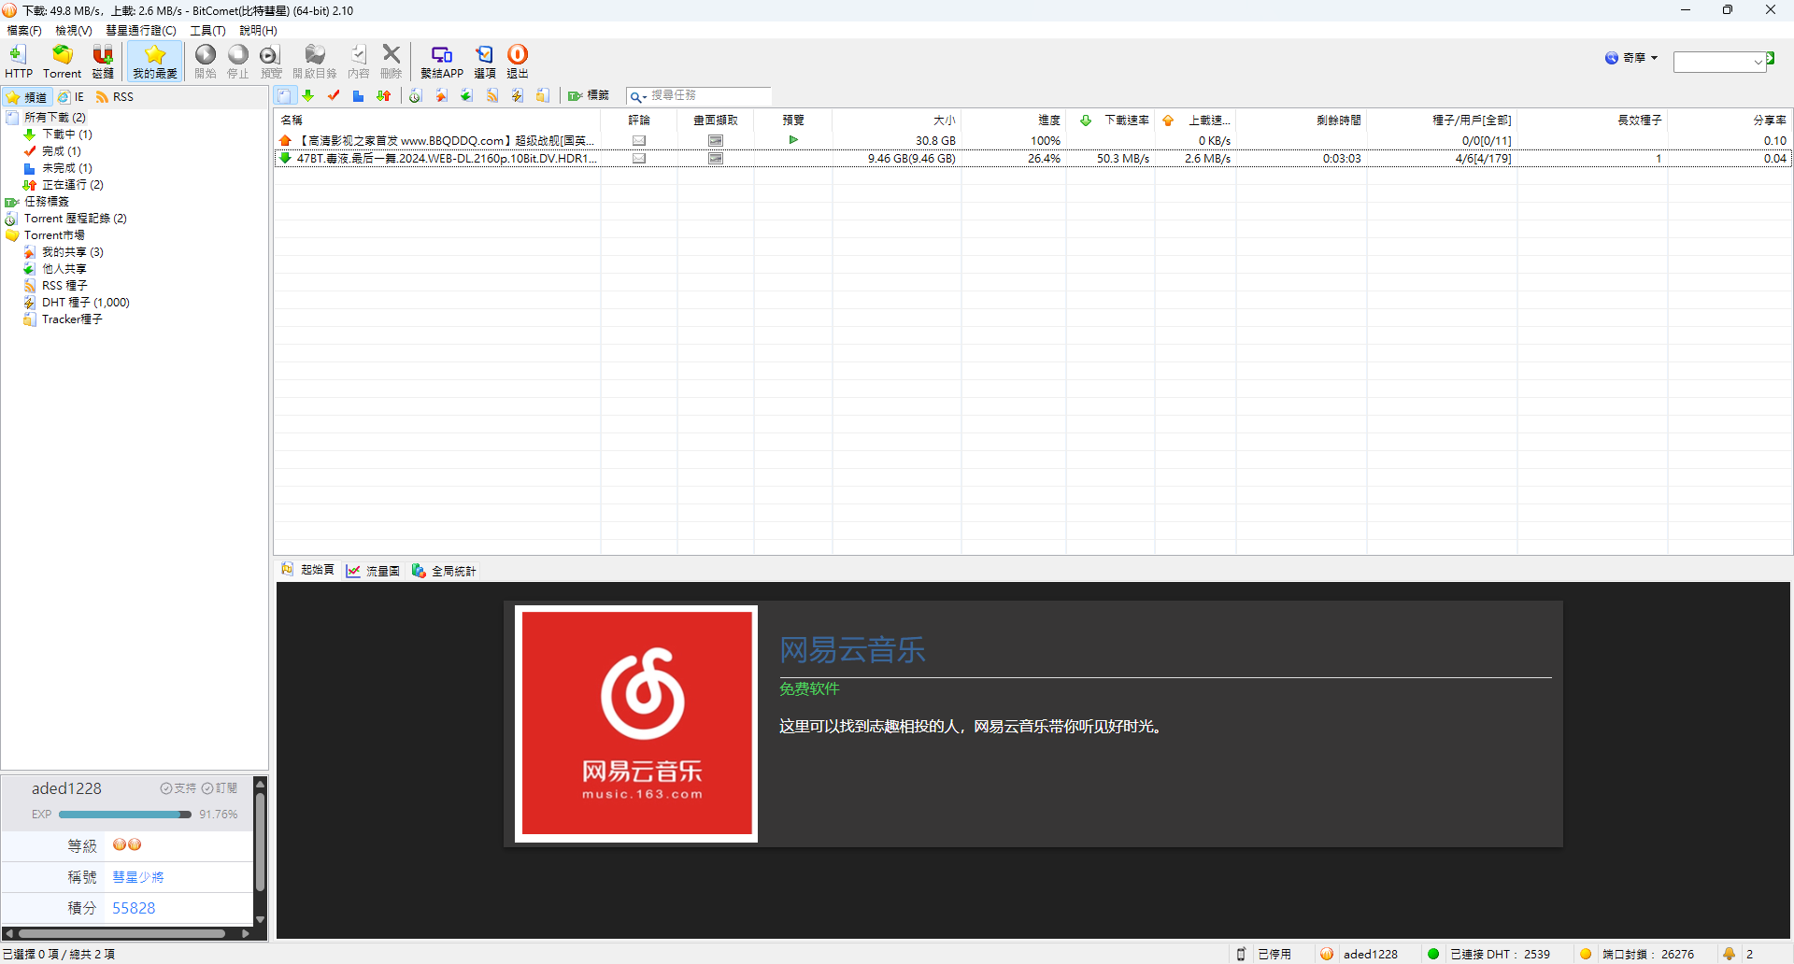Viewport: 1794px width, 964px height.
Task: Open a Torrent file via toolbar
Action: [x=62, y=62]
